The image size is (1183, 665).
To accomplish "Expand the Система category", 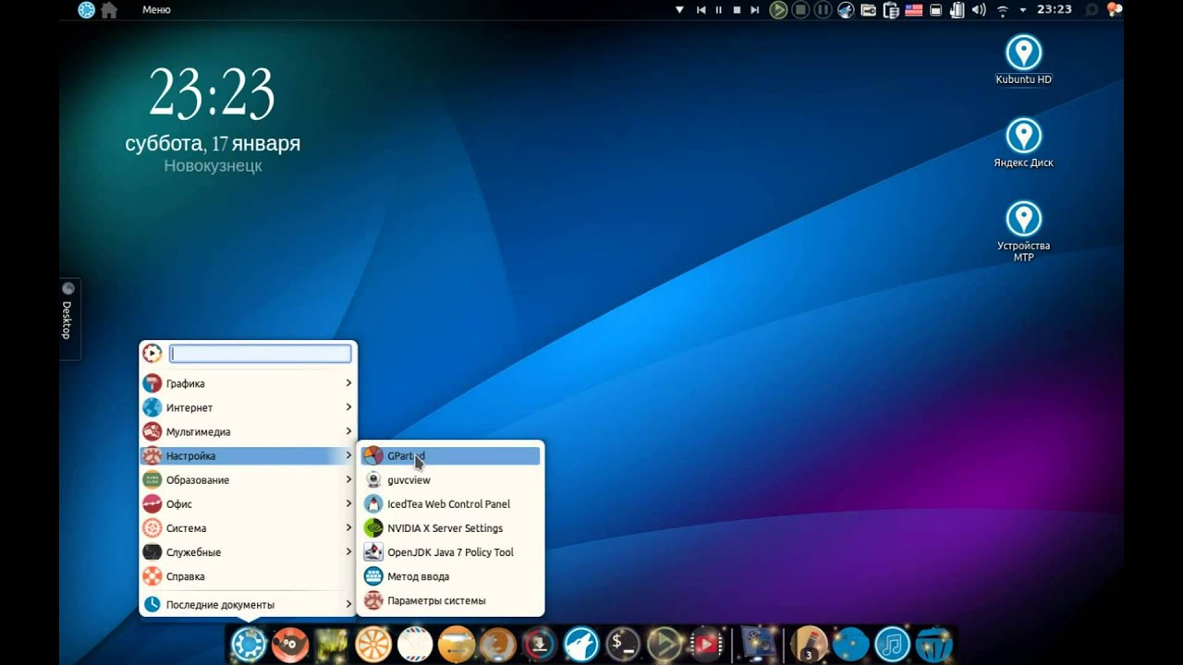I will point(248,527).
